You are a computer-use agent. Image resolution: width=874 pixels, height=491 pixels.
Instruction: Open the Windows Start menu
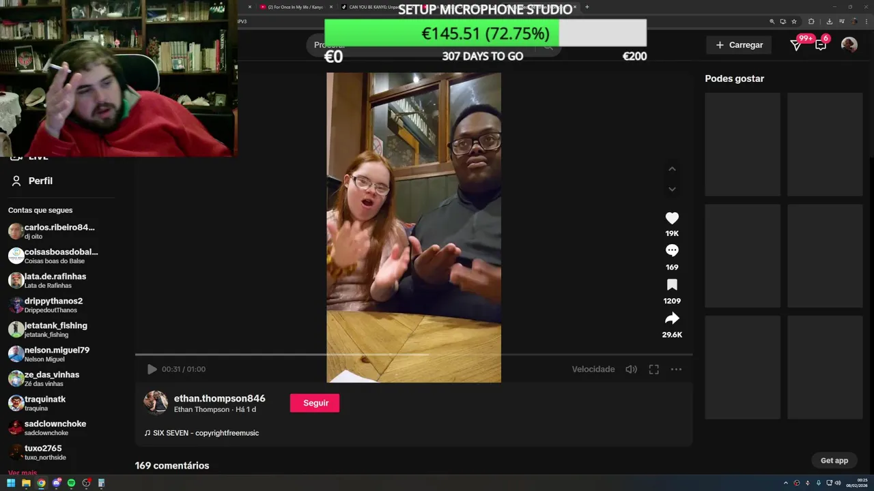click(x=11, y=483)
